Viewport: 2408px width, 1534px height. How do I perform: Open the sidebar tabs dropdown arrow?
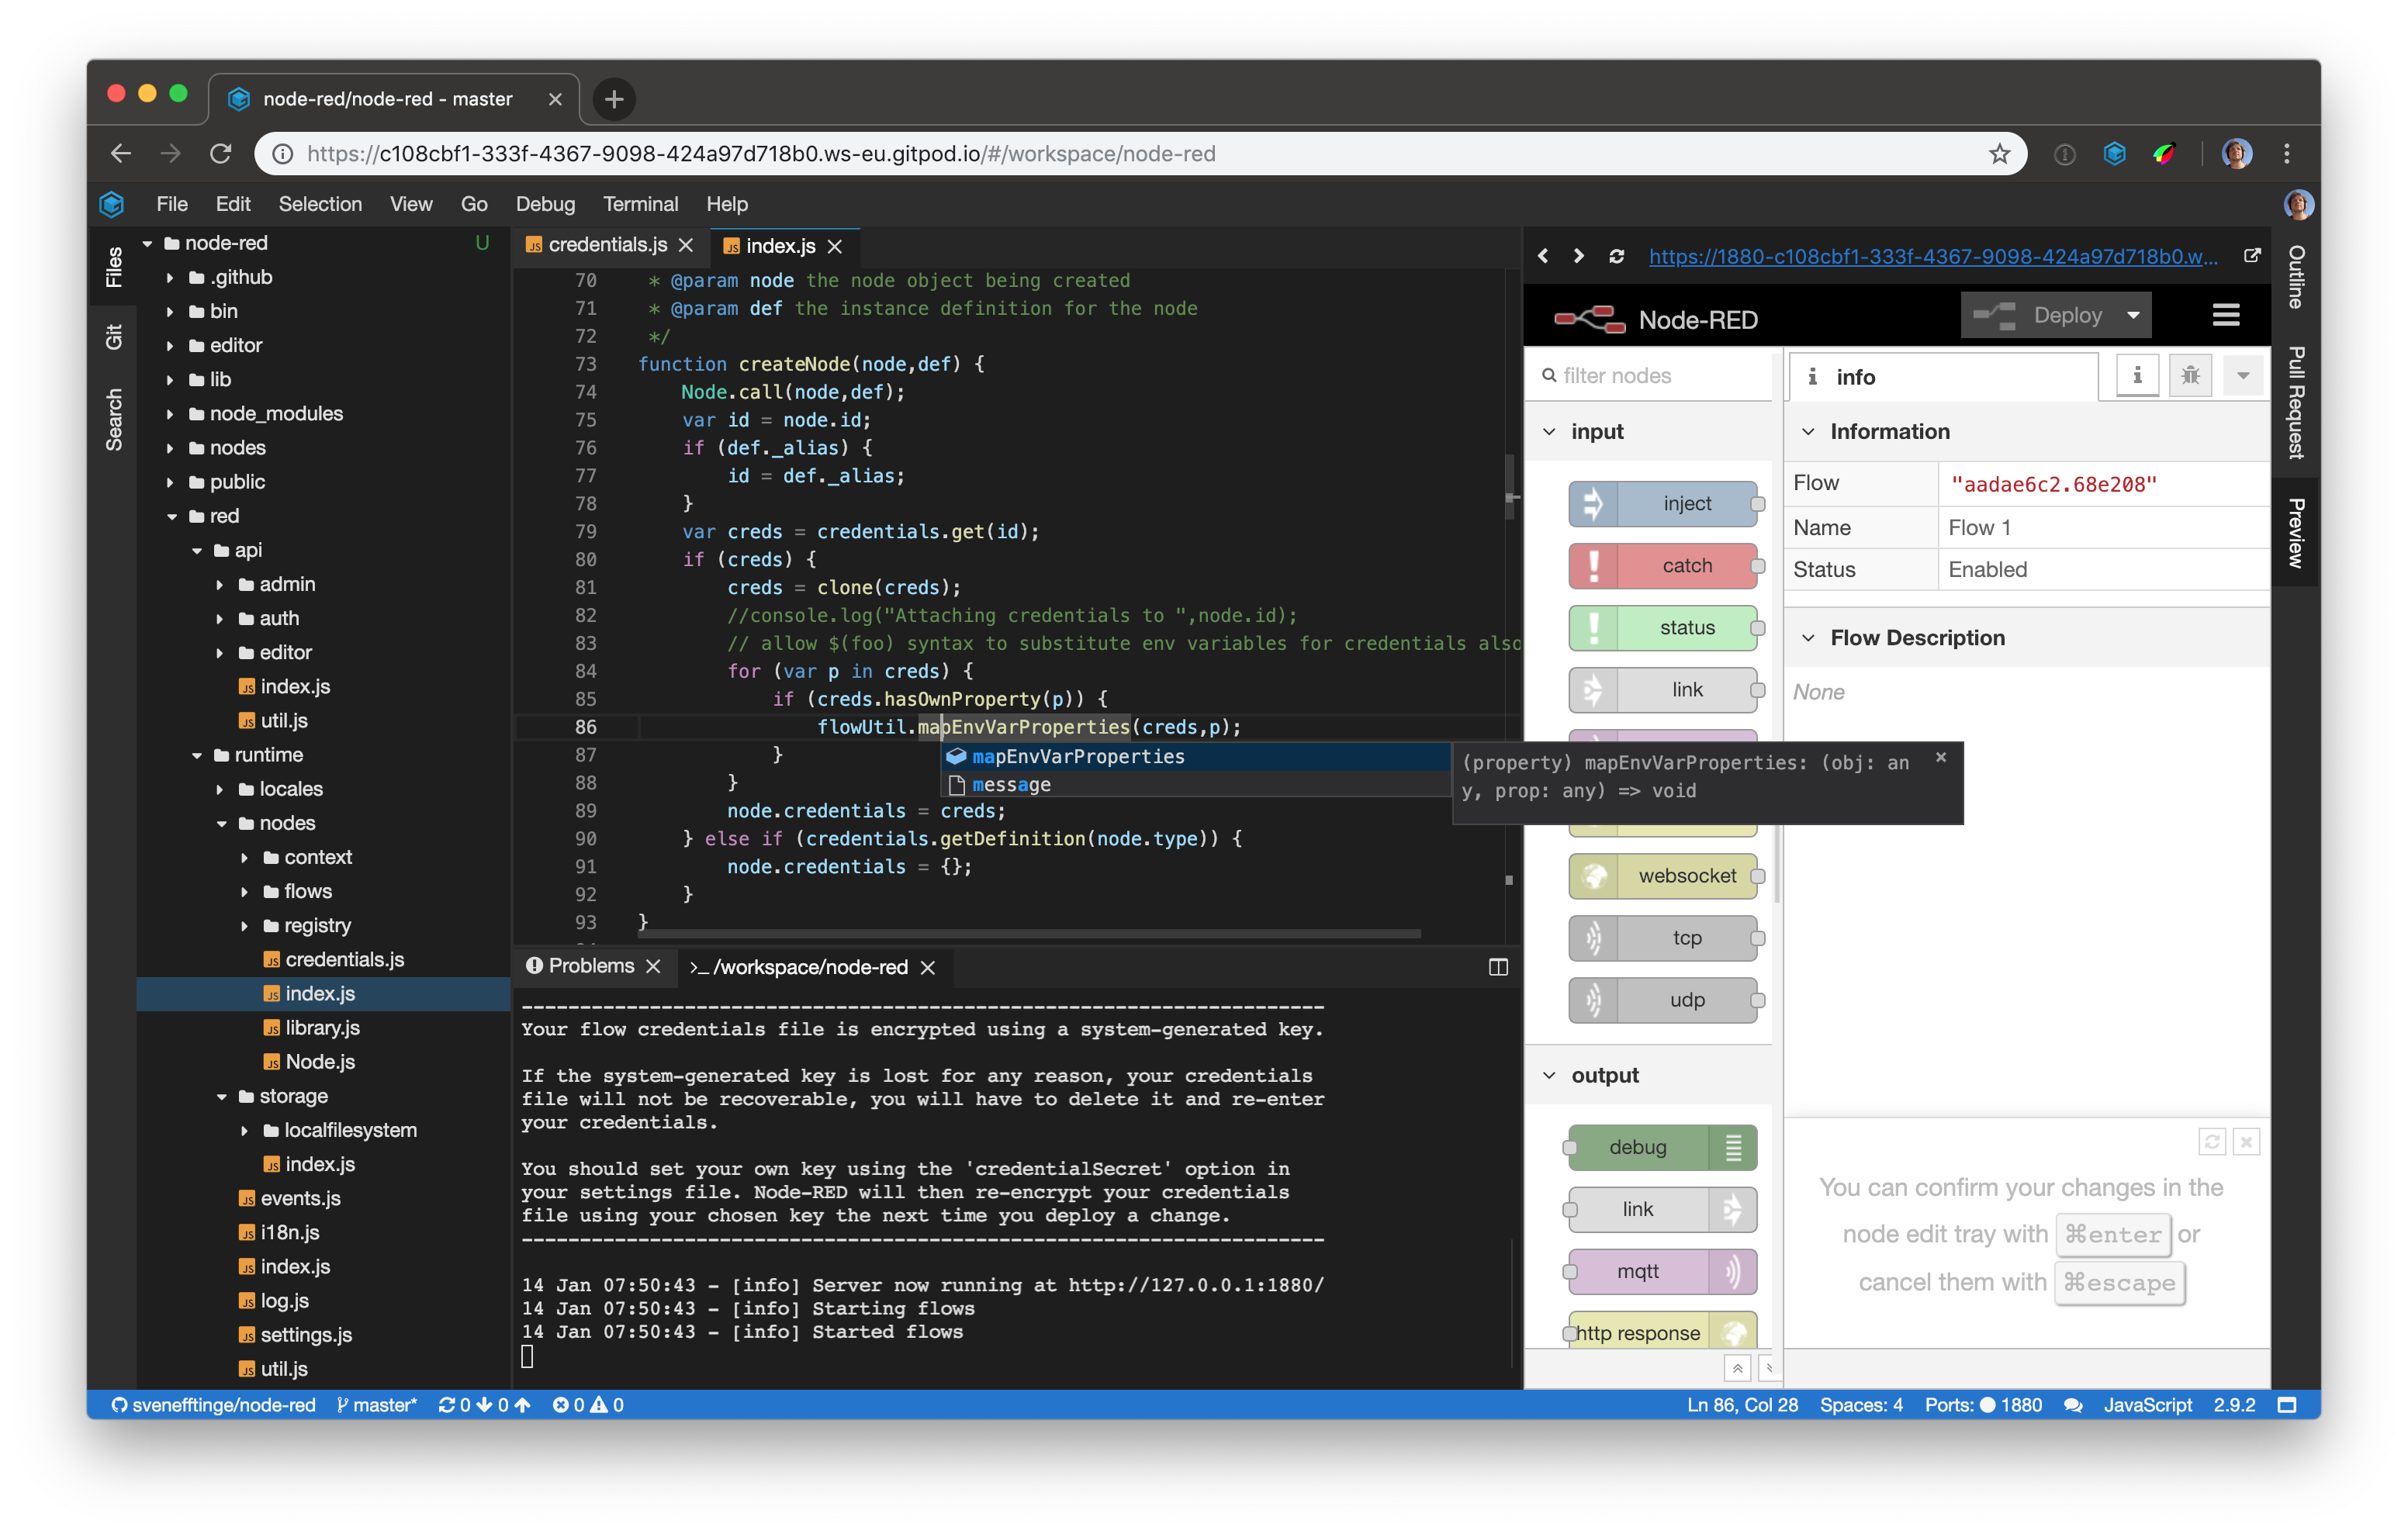2243,376
